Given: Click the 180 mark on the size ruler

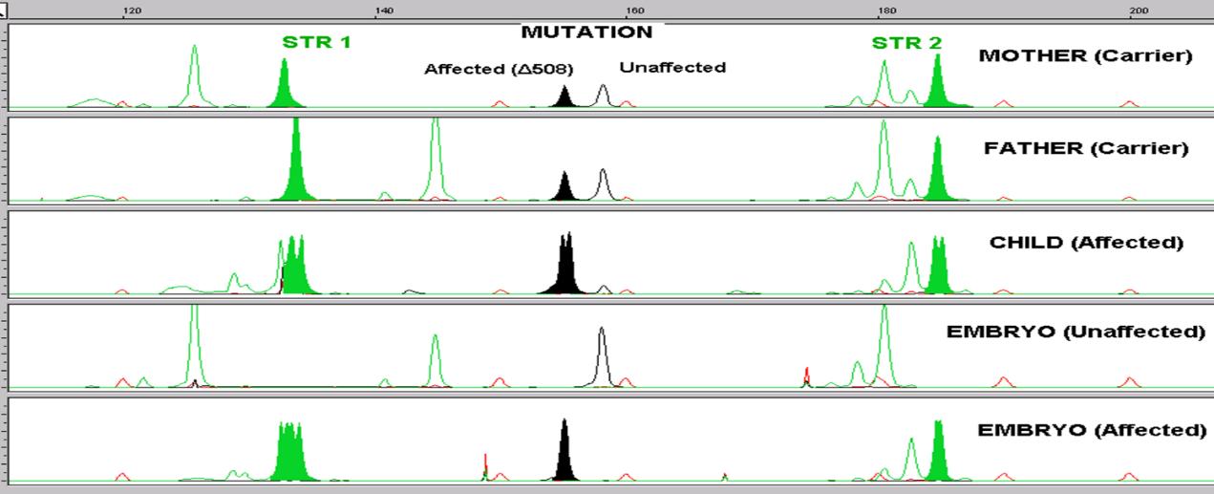Looking at the screenshot, I should coord(885,11).
